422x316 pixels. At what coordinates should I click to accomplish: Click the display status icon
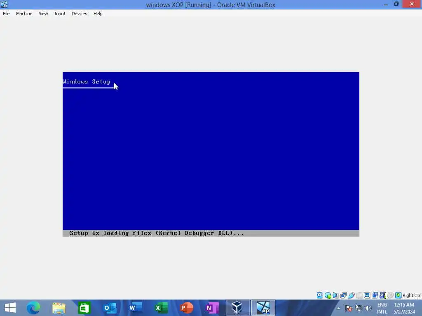pos(367,295)
